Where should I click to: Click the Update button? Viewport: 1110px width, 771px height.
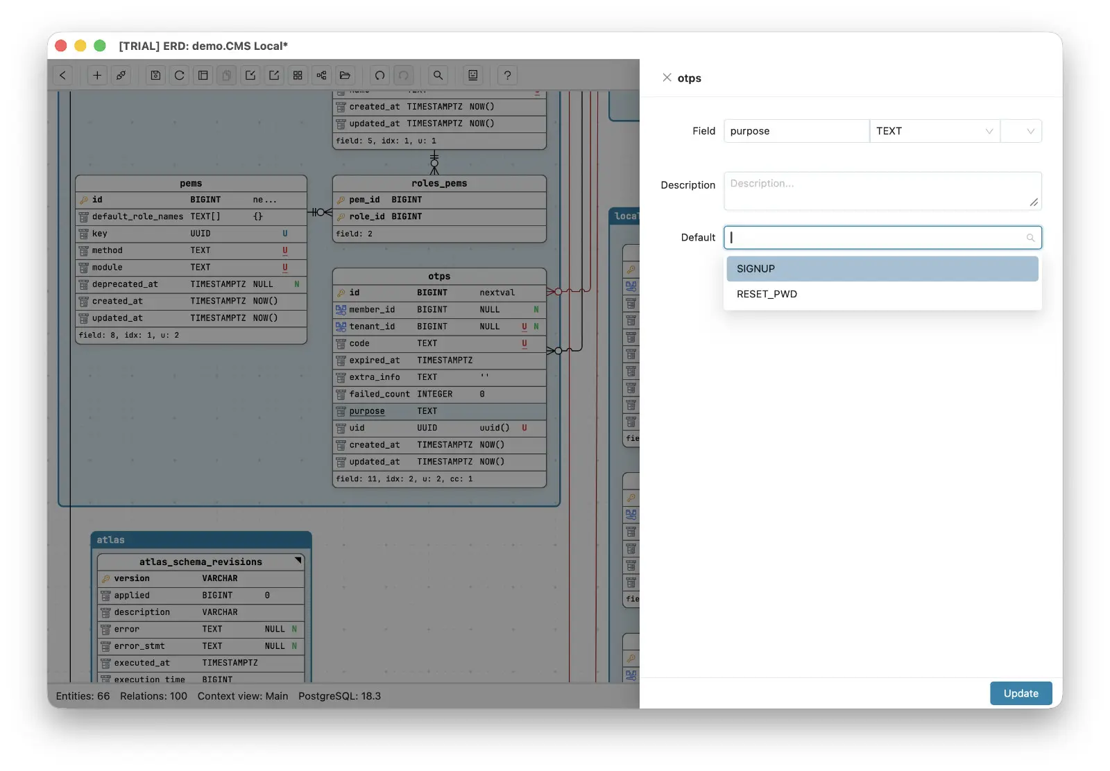tap(1021, 693)
